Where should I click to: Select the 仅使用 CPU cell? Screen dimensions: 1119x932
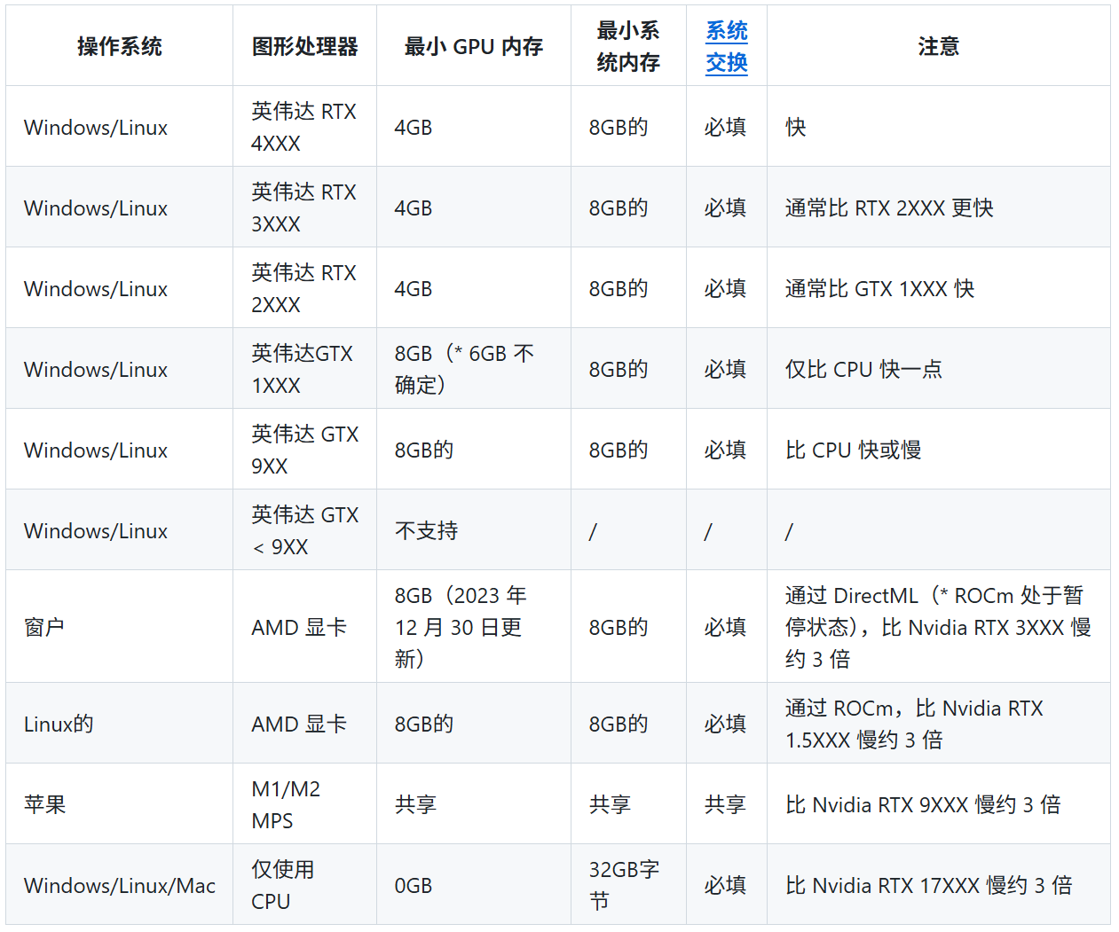click(282, 885)
